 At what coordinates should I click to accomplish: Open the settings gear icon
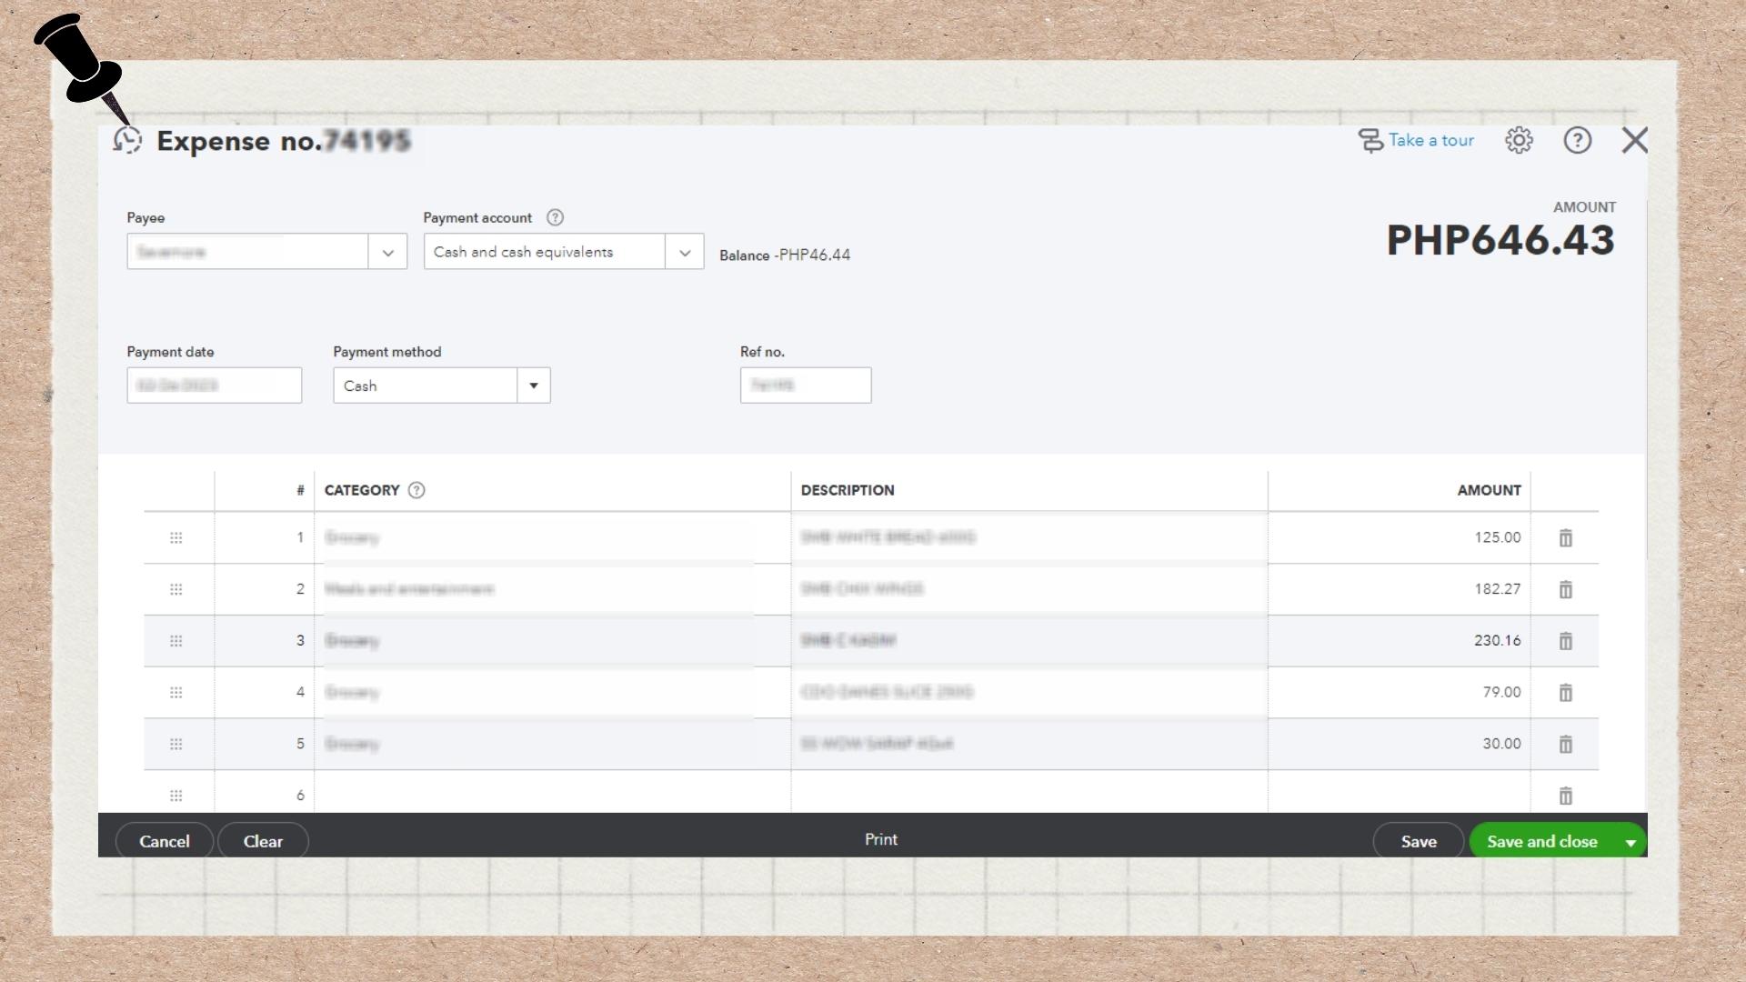(1519, 140)
